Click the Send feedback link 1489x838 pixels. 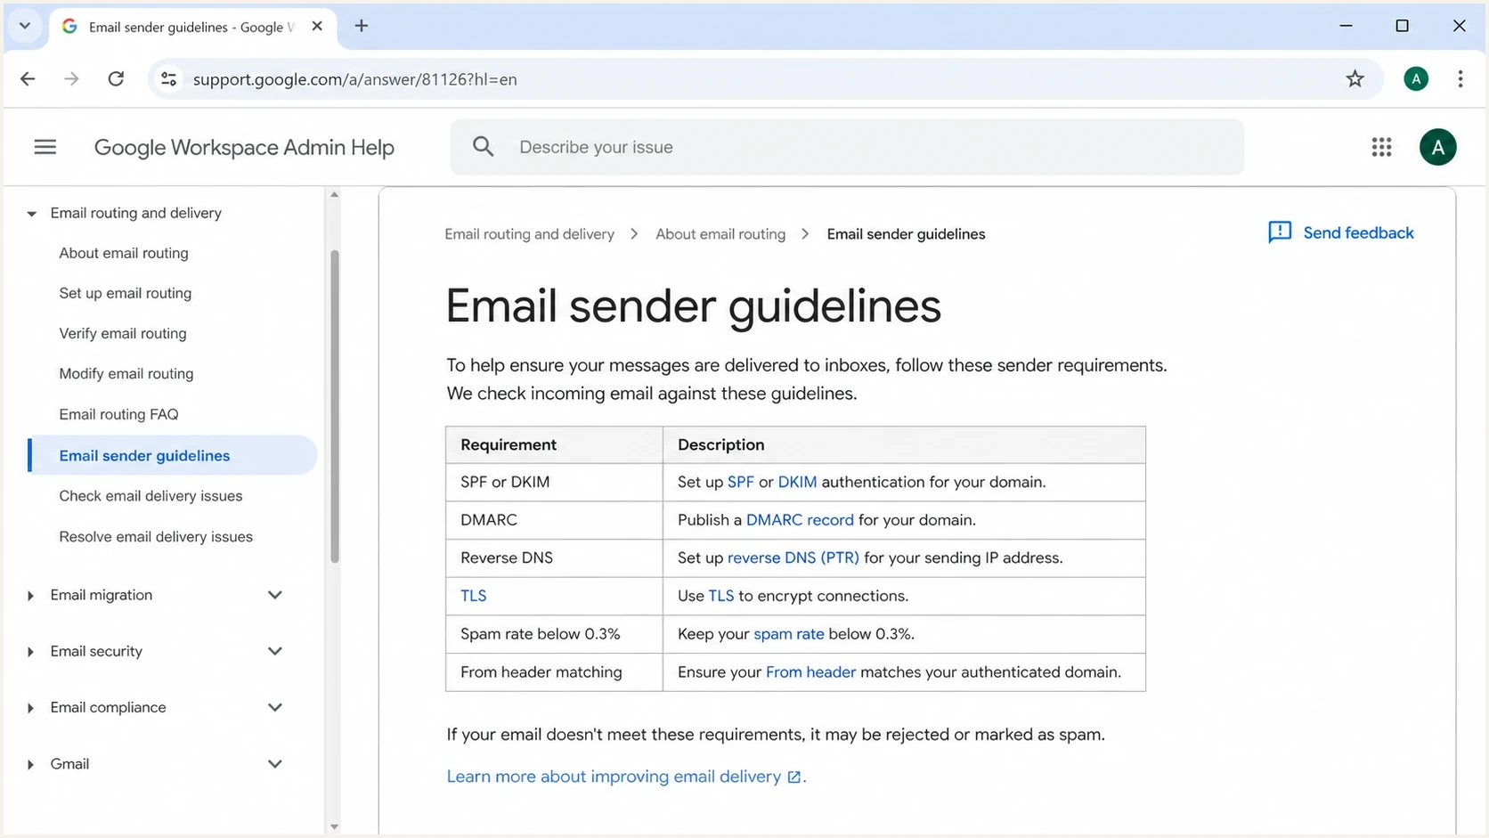(x=1358, y=232)
